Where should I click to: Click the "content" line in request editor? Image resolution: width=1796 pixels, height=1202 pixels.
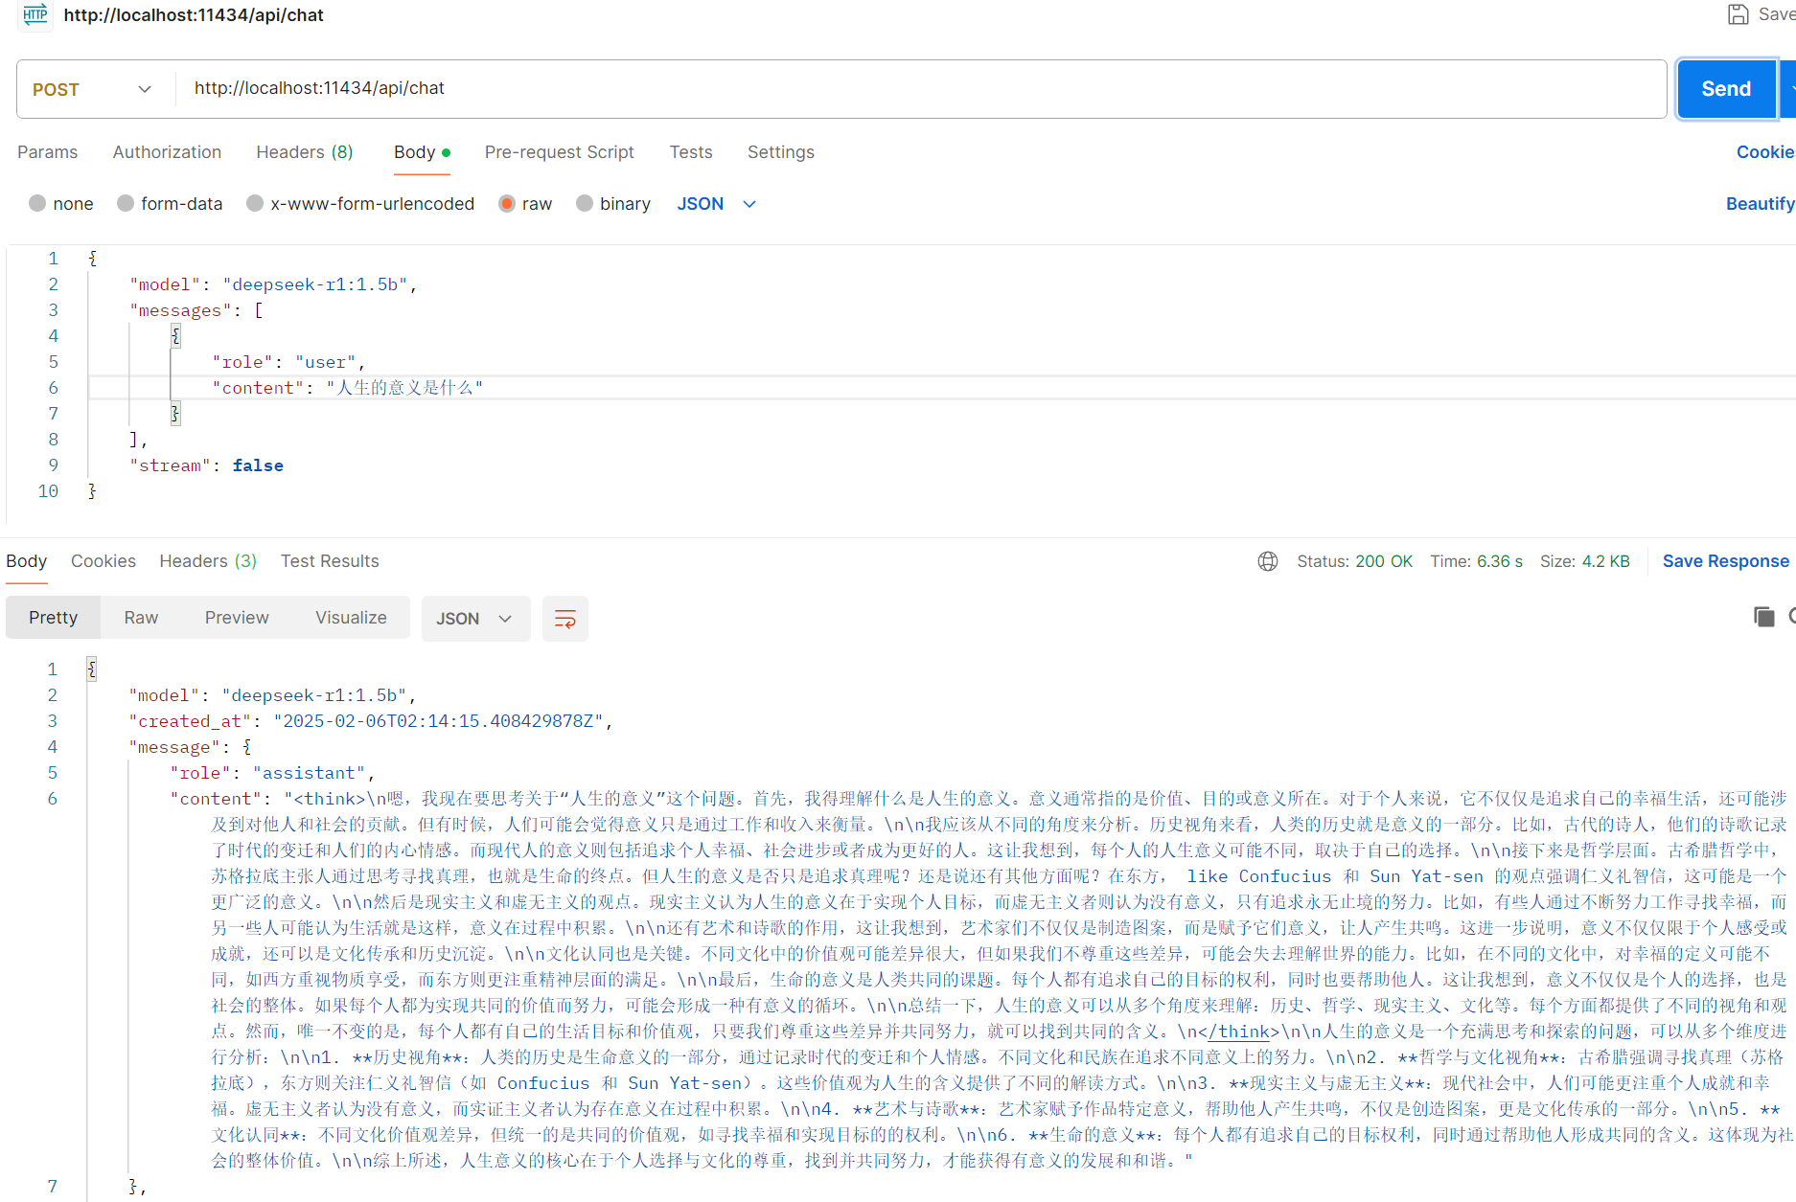[x=348, y=388]
